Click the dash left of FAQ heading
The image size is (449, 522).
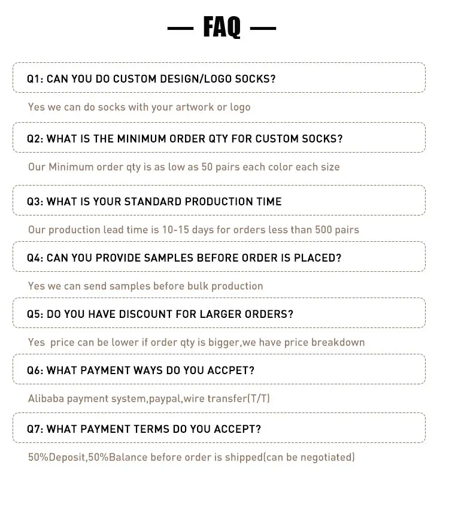tap(180, 28)
